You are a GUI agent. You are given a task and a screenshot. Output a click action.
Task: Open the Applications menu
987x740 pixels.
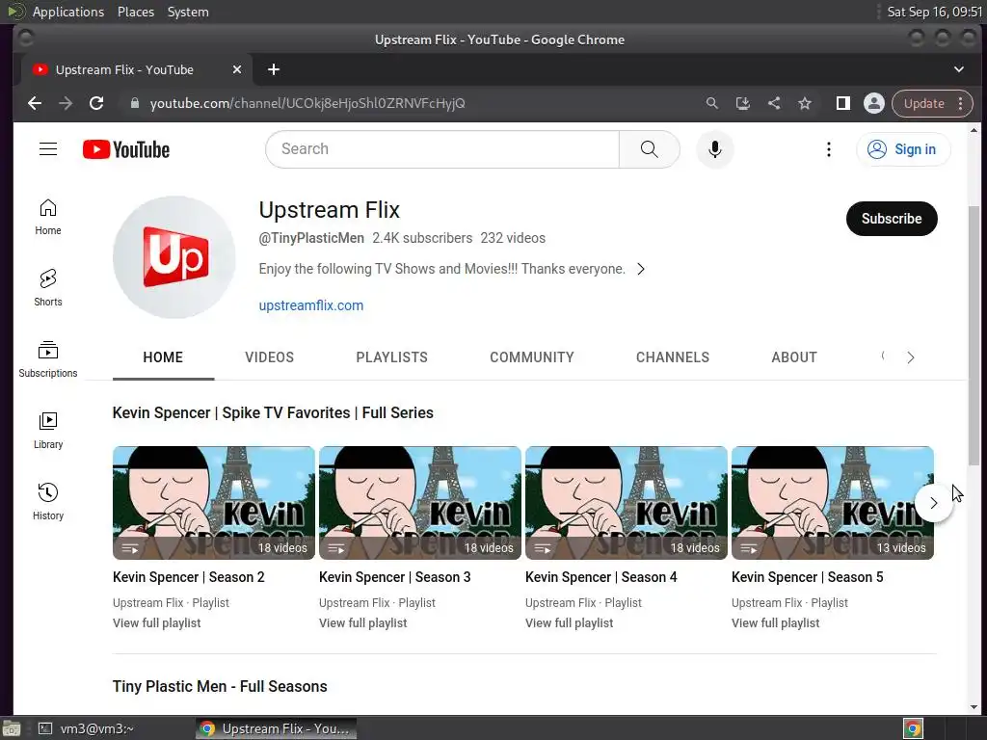68,12
